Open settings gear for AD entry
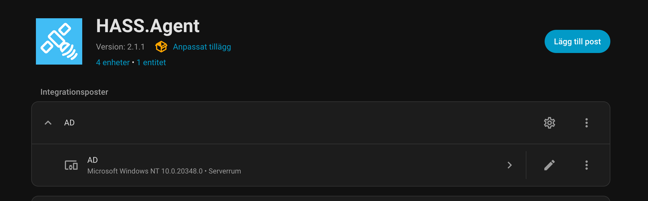Viewport: 648px width, 201px height. pyautogui.click(x=549, y=123)
